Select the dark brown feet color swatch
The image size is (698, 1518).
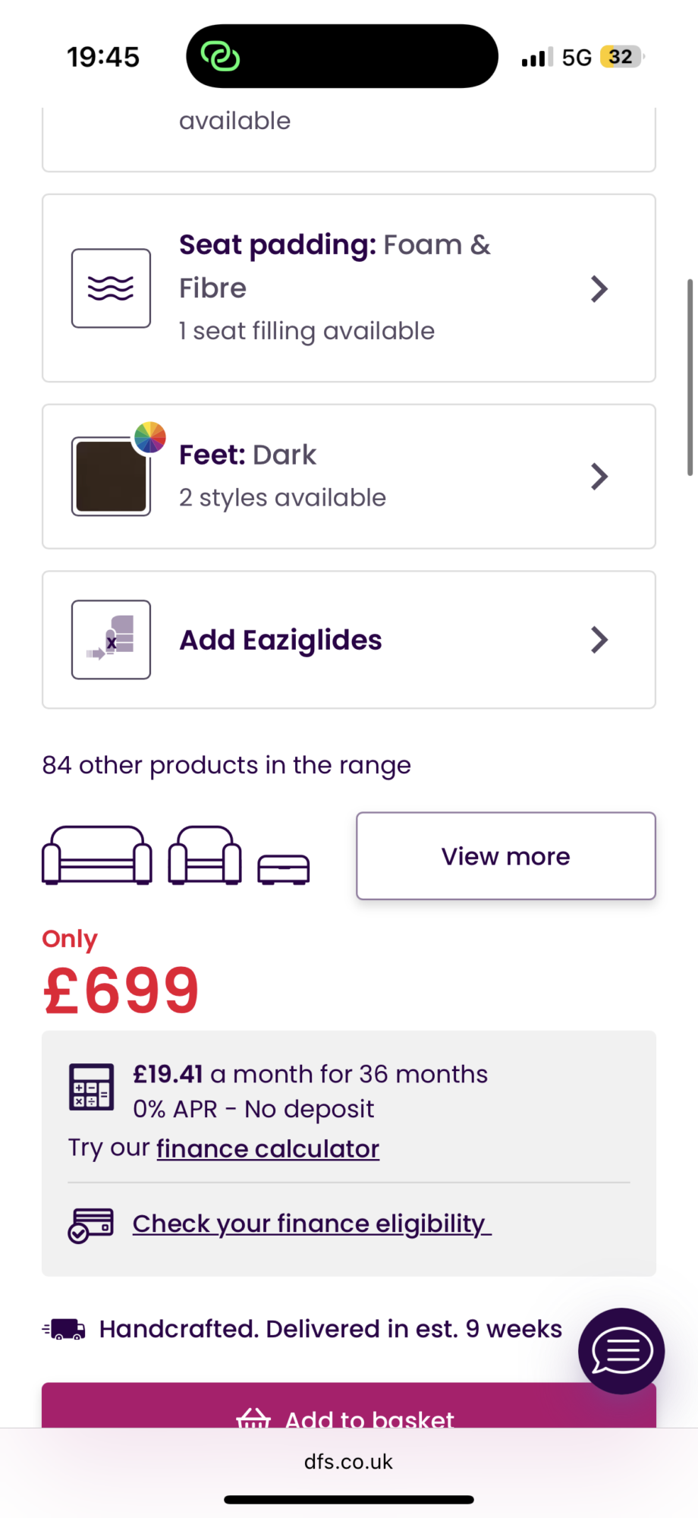pyautogui.click(x=111, y=477)
